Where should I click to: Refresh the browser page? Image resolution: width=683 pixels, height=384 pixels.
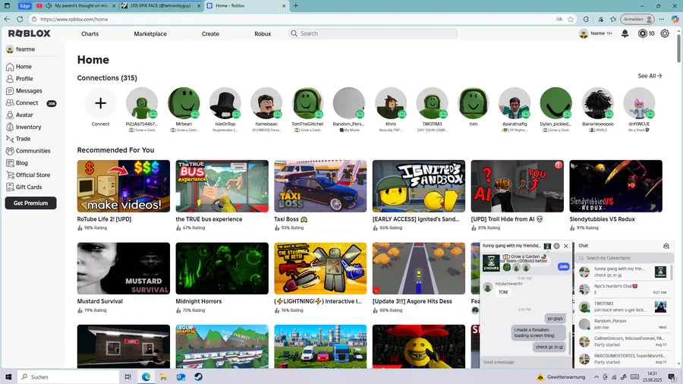click(20, 19)
